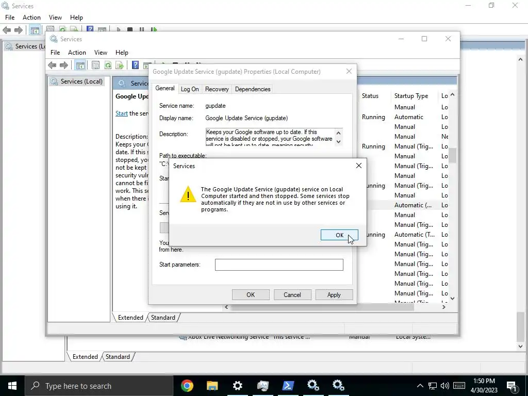528x396 pixels.
Task: Click Forward arrow in rear Services window toolbar
Action: point(19,30)
